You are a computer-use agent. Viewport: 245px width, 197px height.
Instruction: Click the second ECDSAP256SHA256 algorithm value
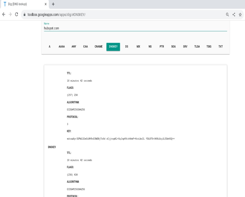(x=76, y=189)
